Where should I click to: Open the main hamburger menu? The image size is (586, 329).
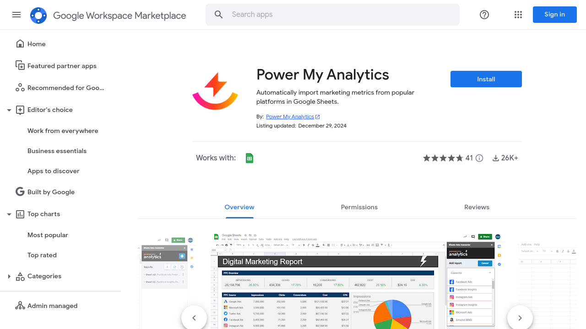[16, 15]
